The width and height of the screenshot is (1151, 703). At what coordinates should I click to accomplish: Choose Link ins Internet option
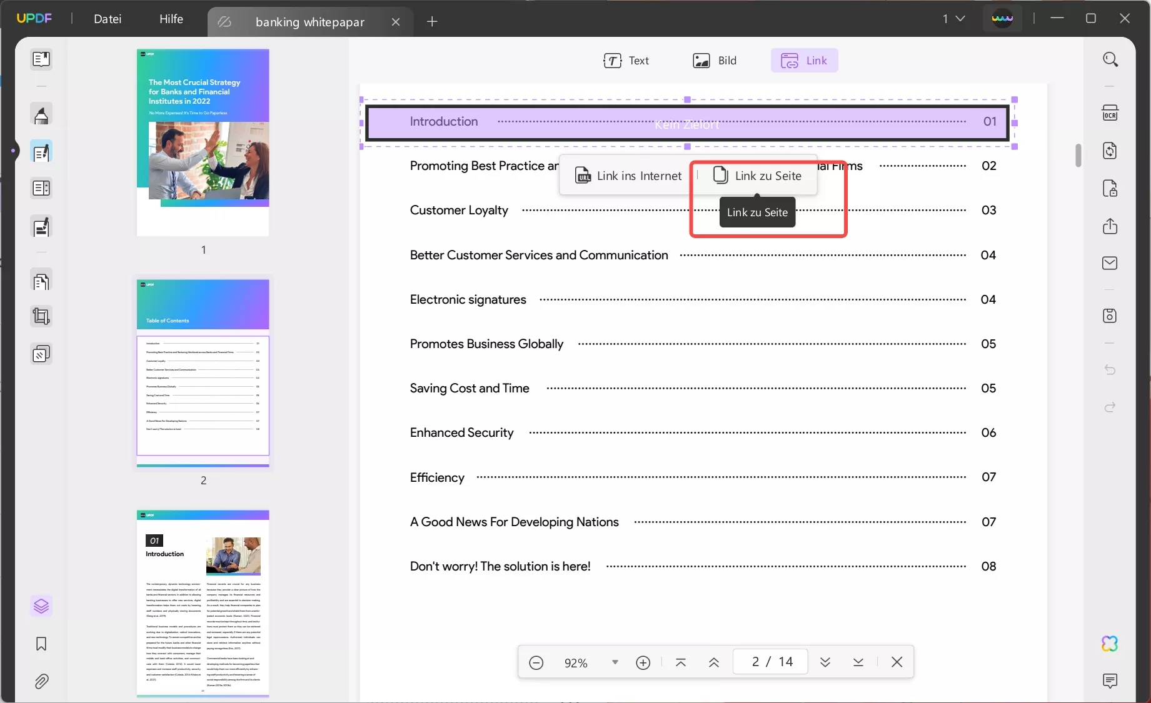point(628,176)
